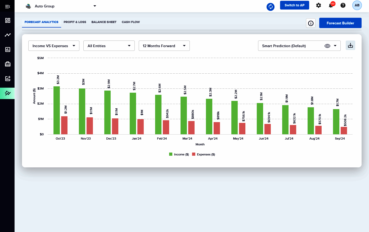Download the chart via download icon
Viewport: 369px width, 232px height.
(350, 46)
